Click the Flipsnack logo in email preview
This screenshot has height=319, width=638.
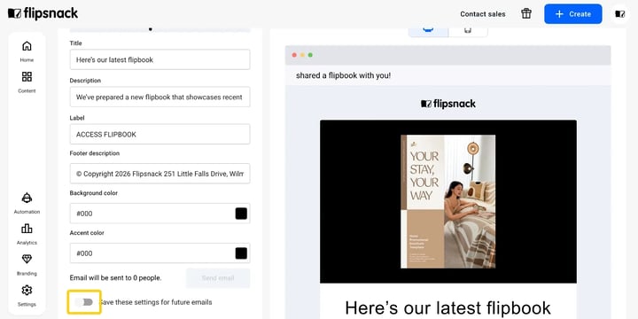point(448,104)
